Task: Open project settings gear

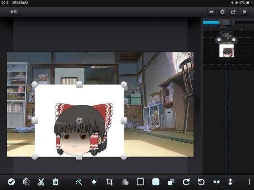Action: coord(222,12)
